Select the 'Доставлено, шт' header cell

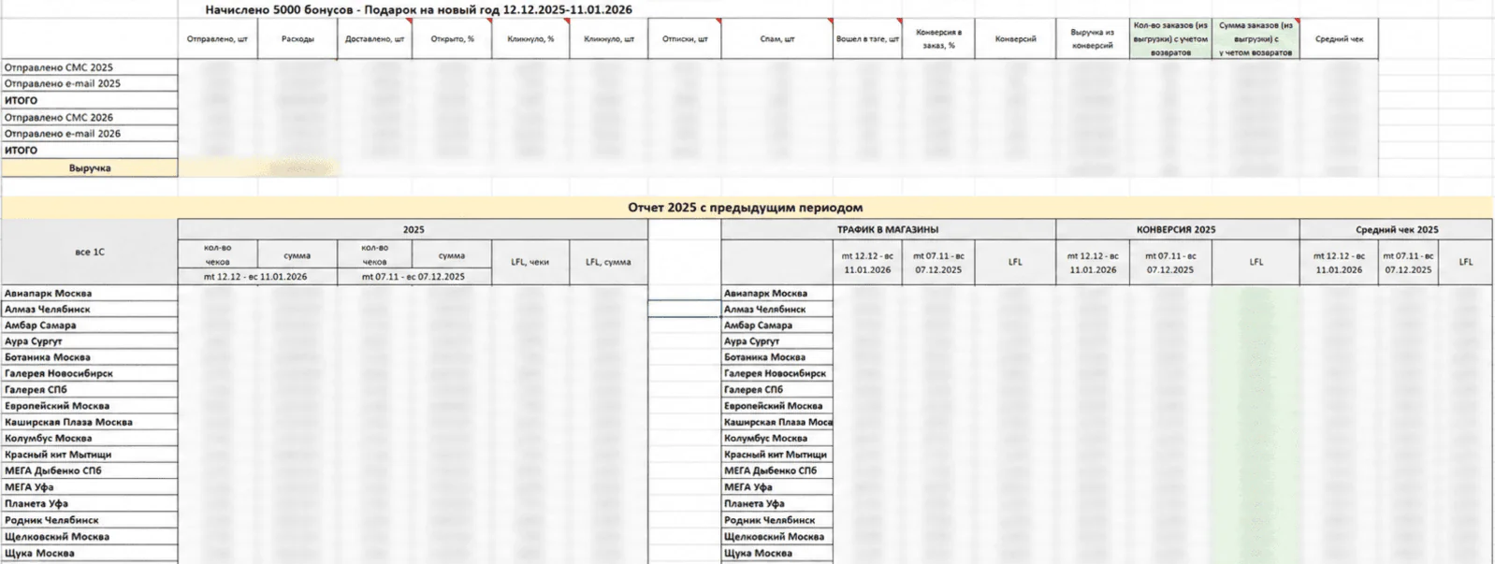pyautogui.click(x=374, y=39)
